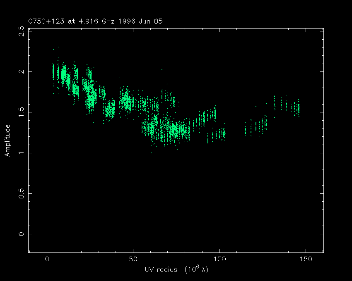Click the y-axis tick label "2"
The height and width of the screenshot is (281, 352).
pos(21,71)
